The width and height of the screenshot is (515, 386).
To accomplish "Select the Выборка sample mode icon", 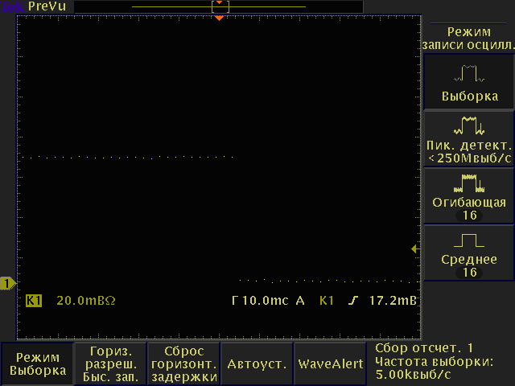I will coord(468,76).
